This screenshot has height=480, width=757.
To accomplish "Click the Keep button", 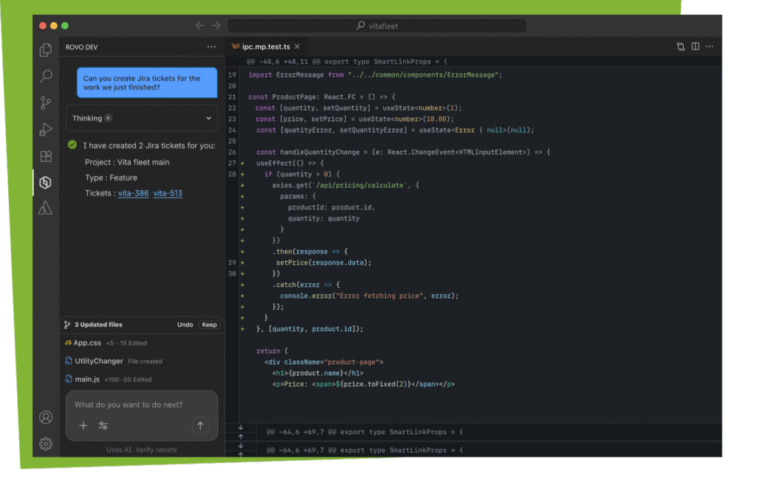I will (x=210, y=325).
